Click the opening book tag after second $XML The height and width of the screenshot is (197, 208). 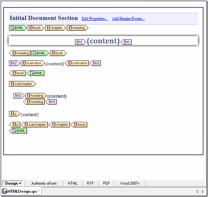[58, 53]
